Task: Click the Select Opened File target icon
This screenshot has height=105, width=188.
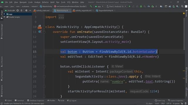Action: pos(18,10)
